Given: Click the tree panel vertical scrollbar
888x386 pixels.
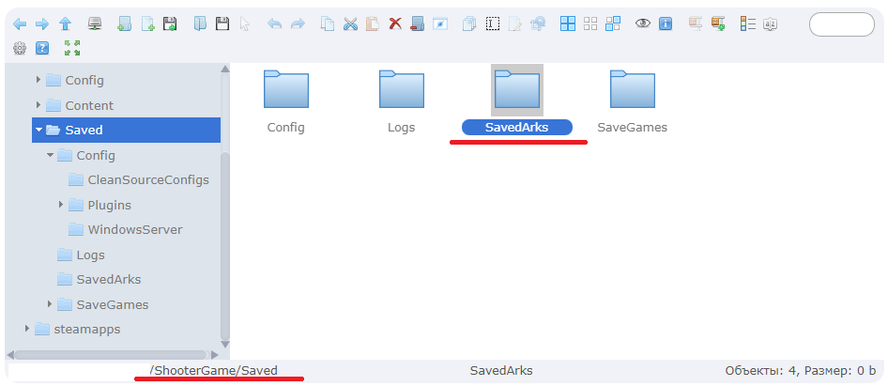Looking at the screenshot, I should [x=225, y=245].
